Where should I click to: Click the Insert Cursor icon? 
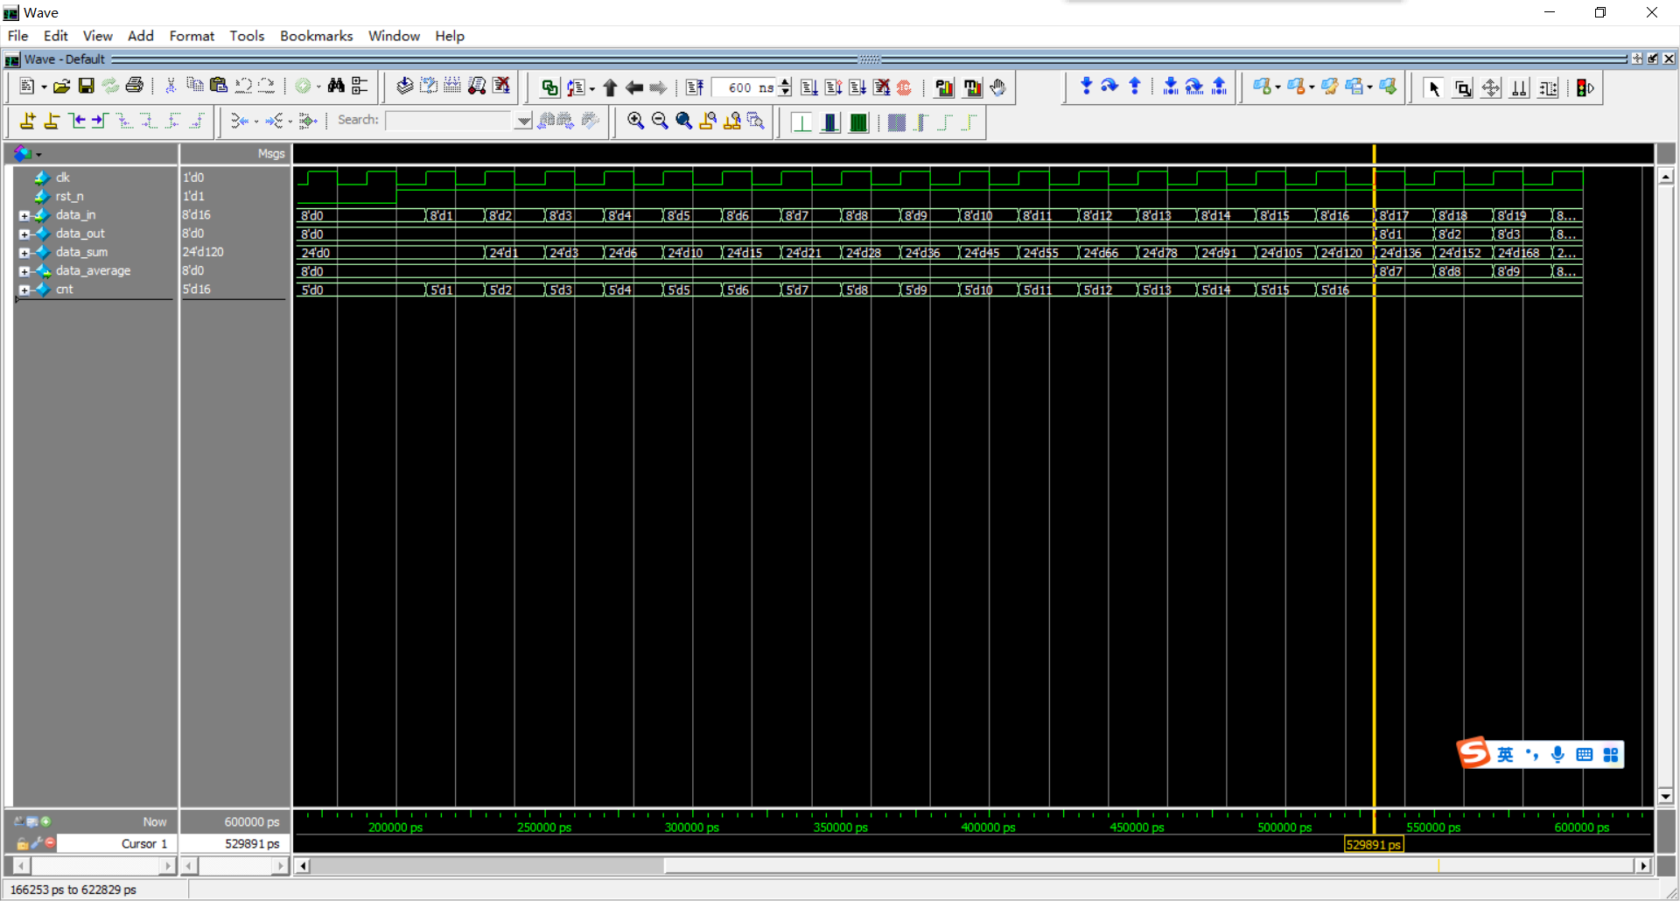click(x=28, y=122)
